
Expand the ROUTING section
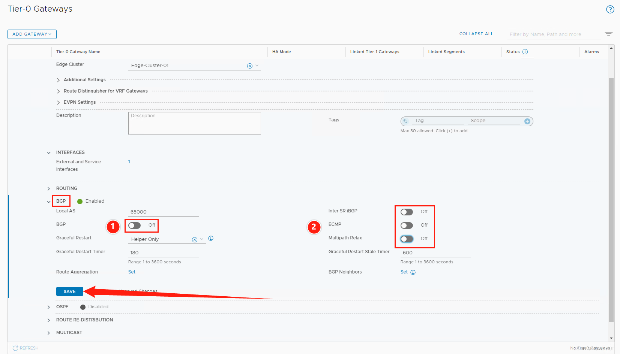pos(49,189)
